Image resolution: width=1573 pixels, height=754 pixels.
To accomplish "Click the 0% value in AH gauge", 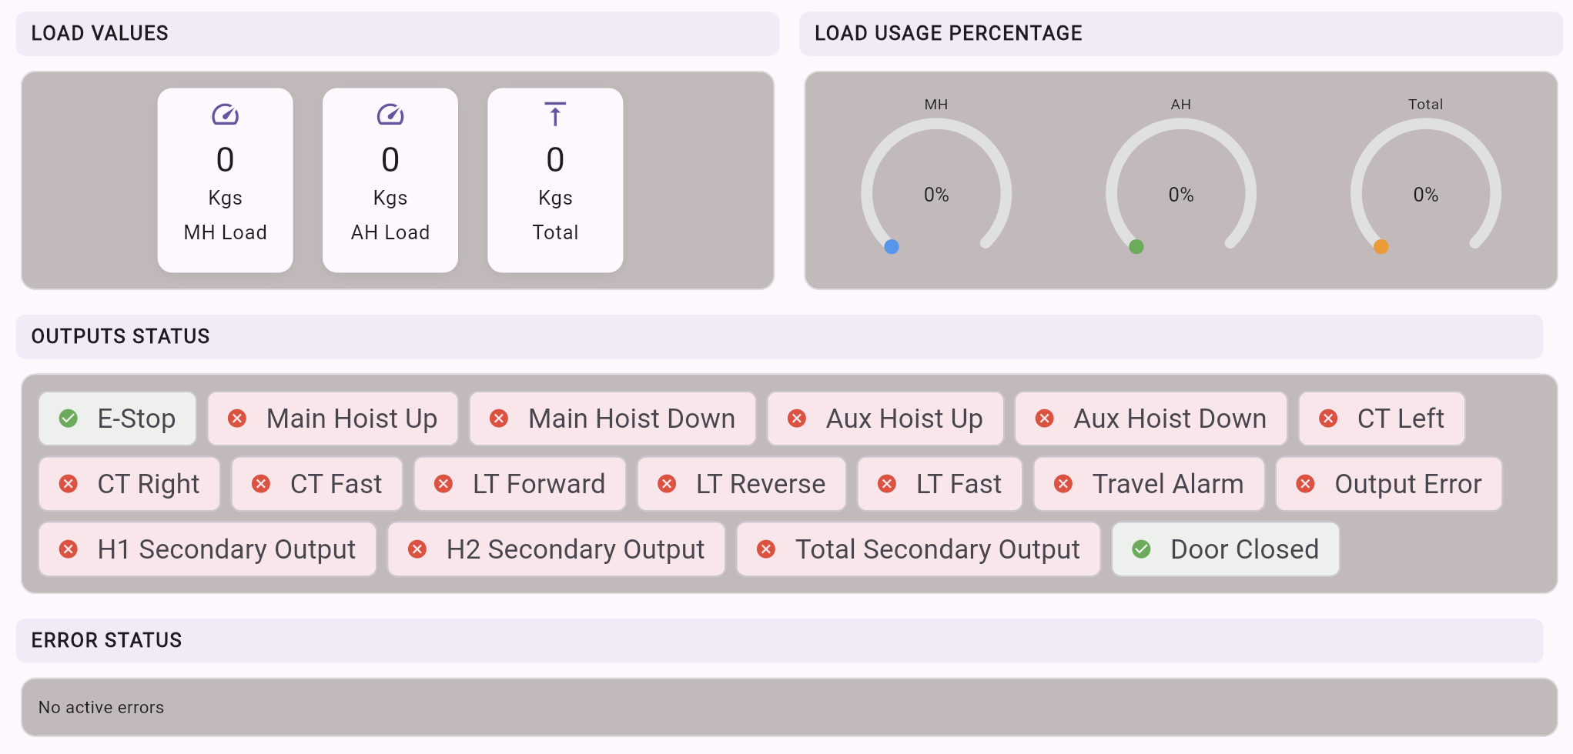I will click(1181, 195).
